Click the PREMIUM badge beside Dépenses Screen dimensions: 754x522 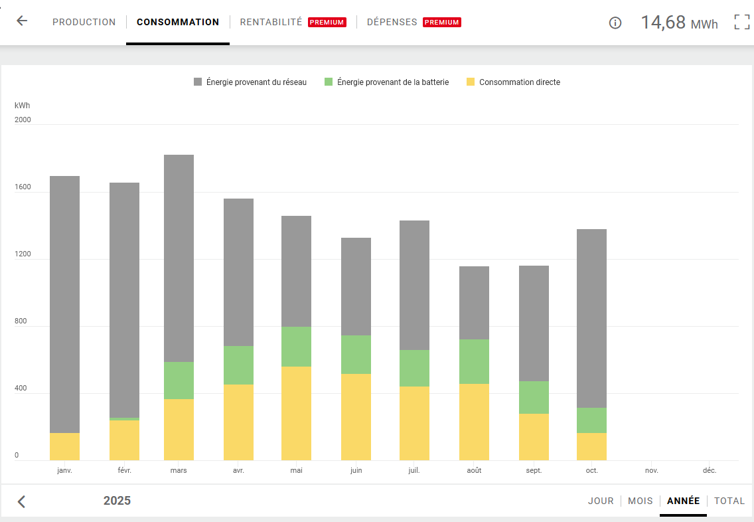point(441,23)
